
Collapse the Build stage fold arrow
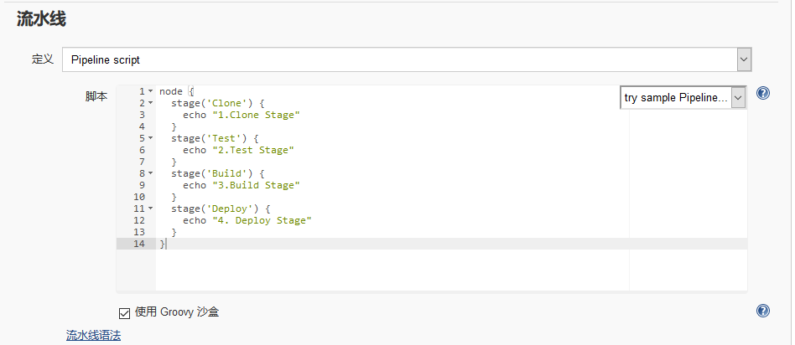150,173
